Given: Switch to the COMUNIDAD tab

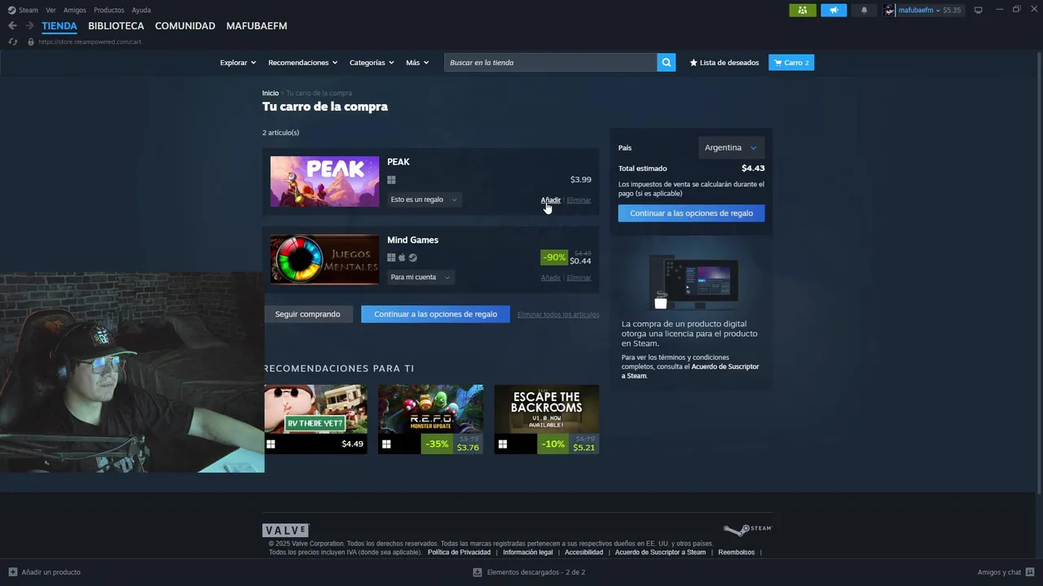Looking at the screenshot, I should [x=185, y=26].
